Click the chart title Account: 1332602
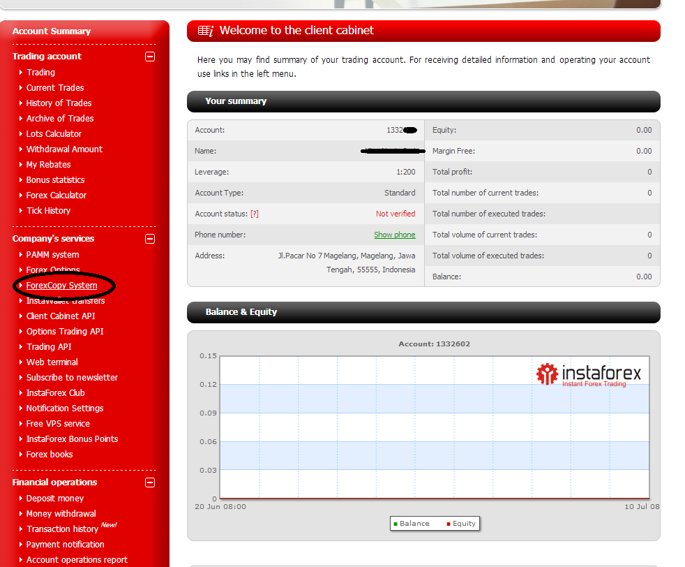The height and width of the screenshot is (567, 685). 435,344
